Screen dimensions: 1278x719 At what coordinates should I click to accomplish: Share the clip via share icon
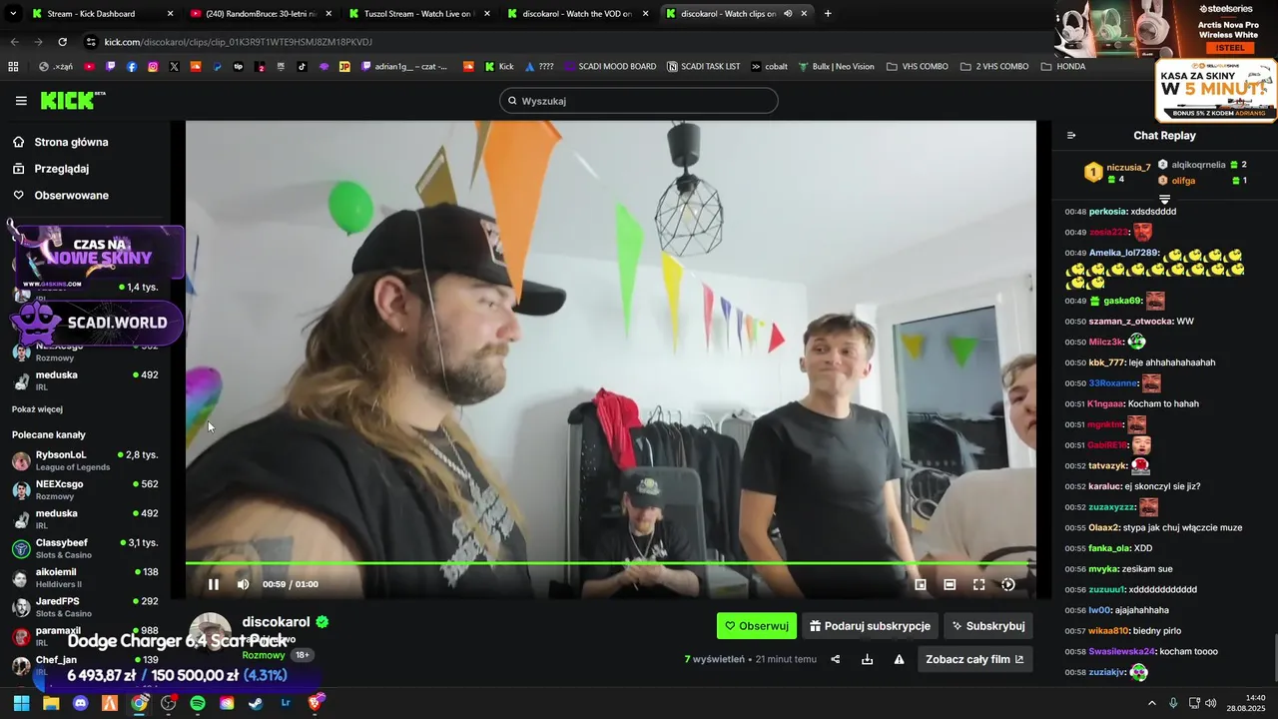tap(836, 659)
